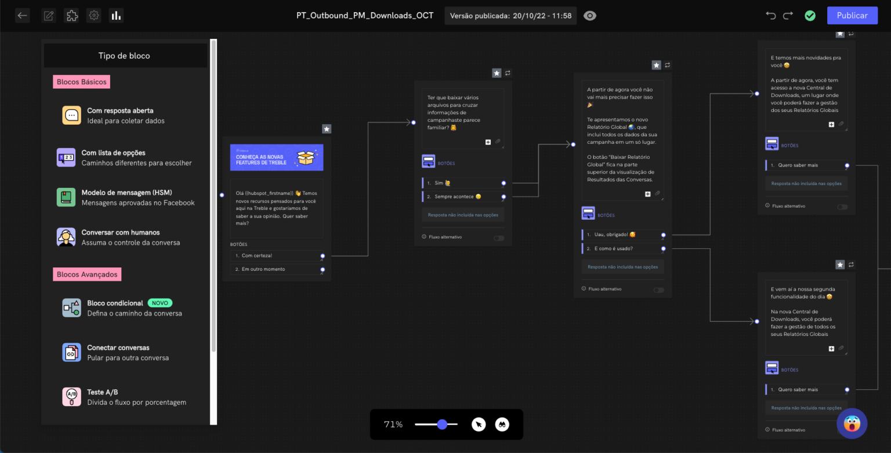The image size is (891, 453).
Task: Click the back arrow icon
Action: point(23,16)
